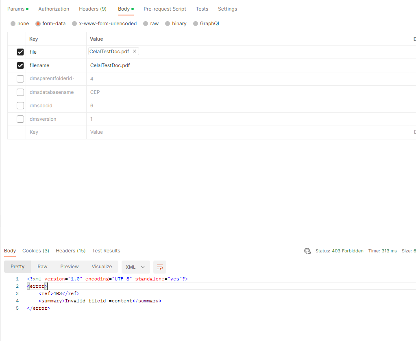416x341 pixels.
Task: Click Visualize response view button
Action: (x=102, y=267)
